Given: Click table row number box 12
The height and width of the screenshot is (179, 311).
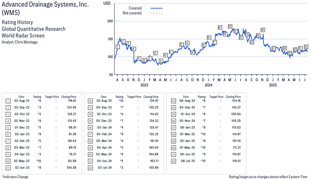Looking at the screenshot, I should coord(90,101).
